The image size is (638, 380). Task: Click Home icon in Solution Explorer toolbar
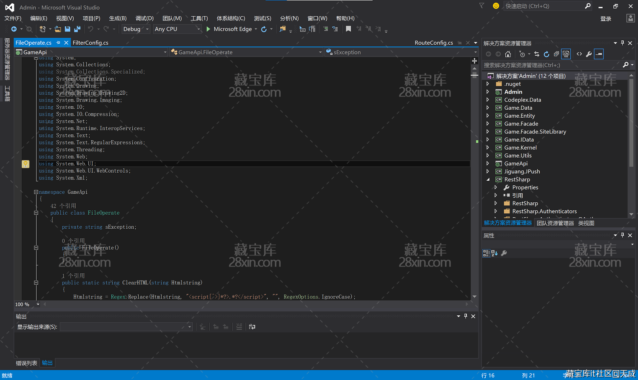508,54
